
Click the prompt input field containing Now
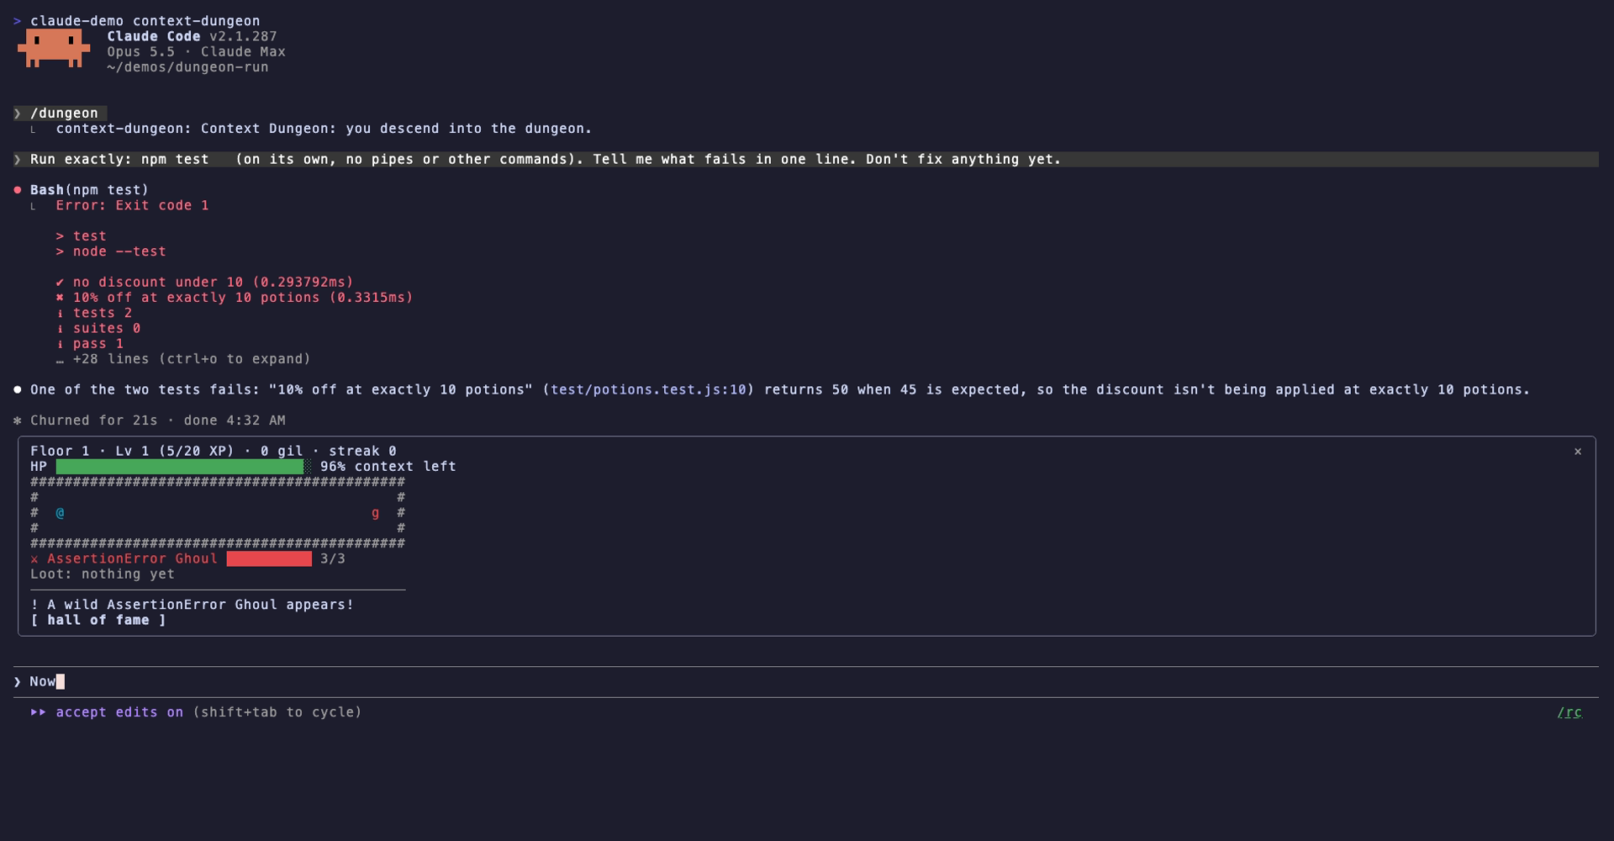[x=807, y=682]
